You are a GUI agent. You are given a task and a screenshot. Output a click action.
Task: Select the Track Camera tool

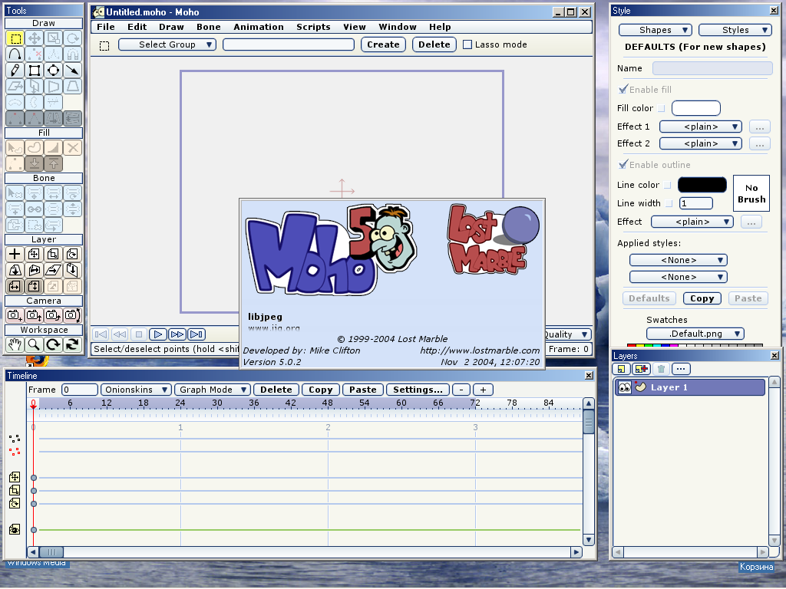[15, 315]
